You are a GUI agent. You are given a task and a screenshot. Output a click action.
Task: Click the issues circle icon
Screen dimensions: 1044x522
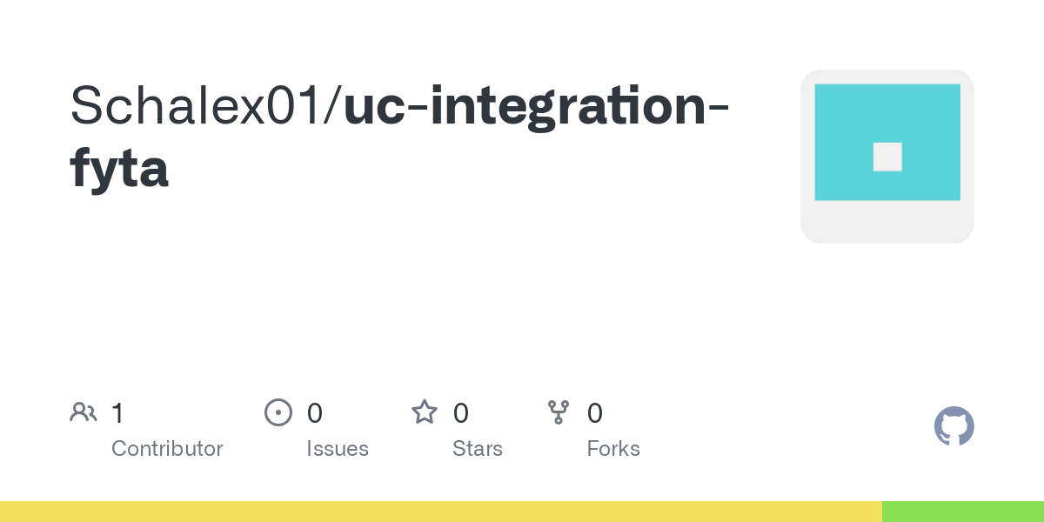278,412
